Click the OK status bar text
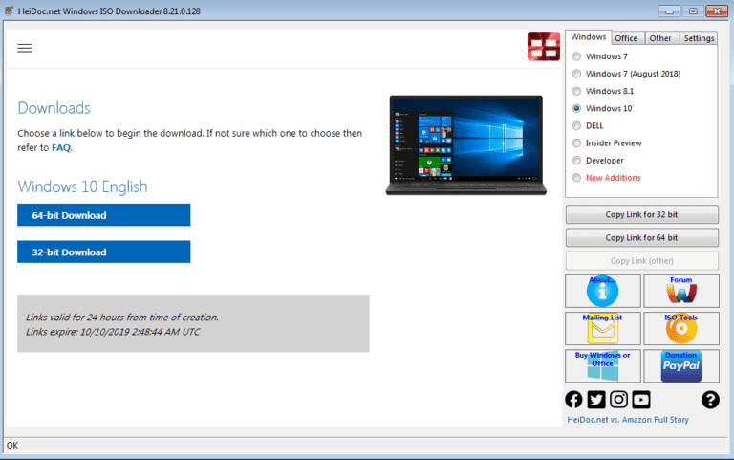Image resolution: width=734 pixels, height=460 pixels. click(x=12, y=445)
